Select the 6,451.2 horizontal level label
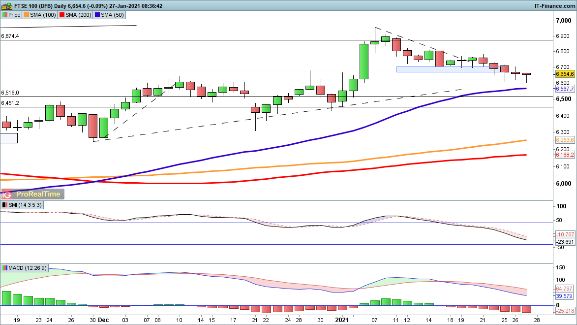This screenshot has width=577, height=325. tap(10, 103)
